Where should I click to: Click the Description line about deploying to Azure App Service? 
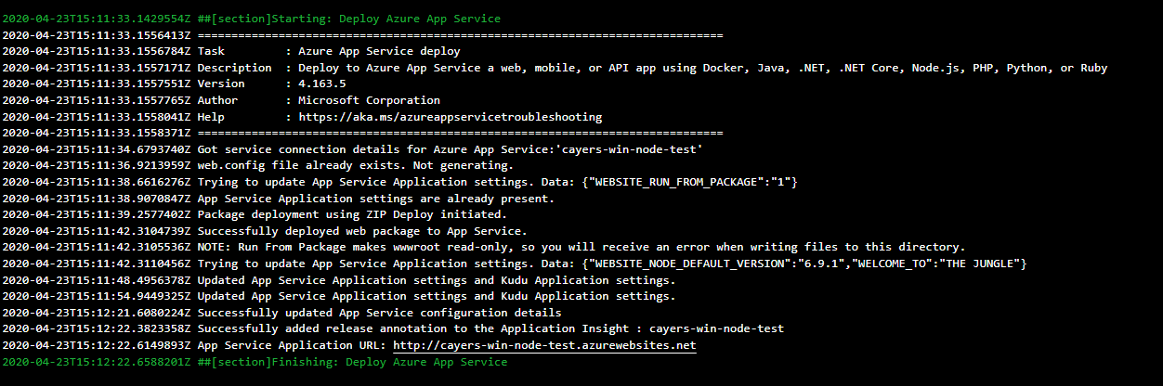(x=555, y=68)
